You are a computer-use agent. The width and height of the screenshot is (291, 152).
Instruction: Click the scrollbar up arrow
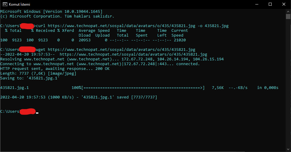pos(288,11)
